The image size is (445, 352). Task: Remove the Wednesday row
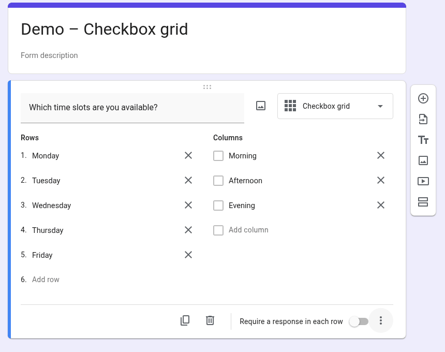[x=188, y=205]
